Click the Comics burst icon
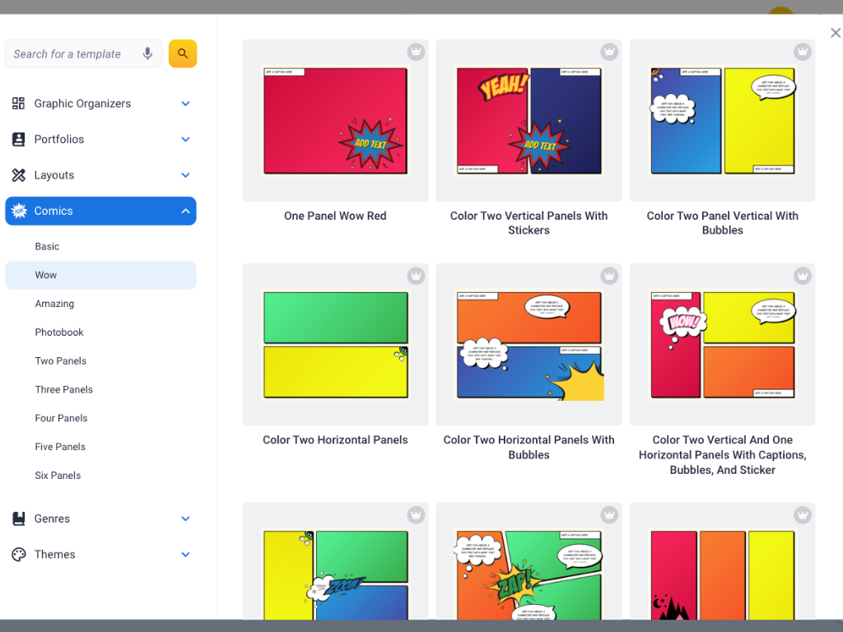 (20, 211)
